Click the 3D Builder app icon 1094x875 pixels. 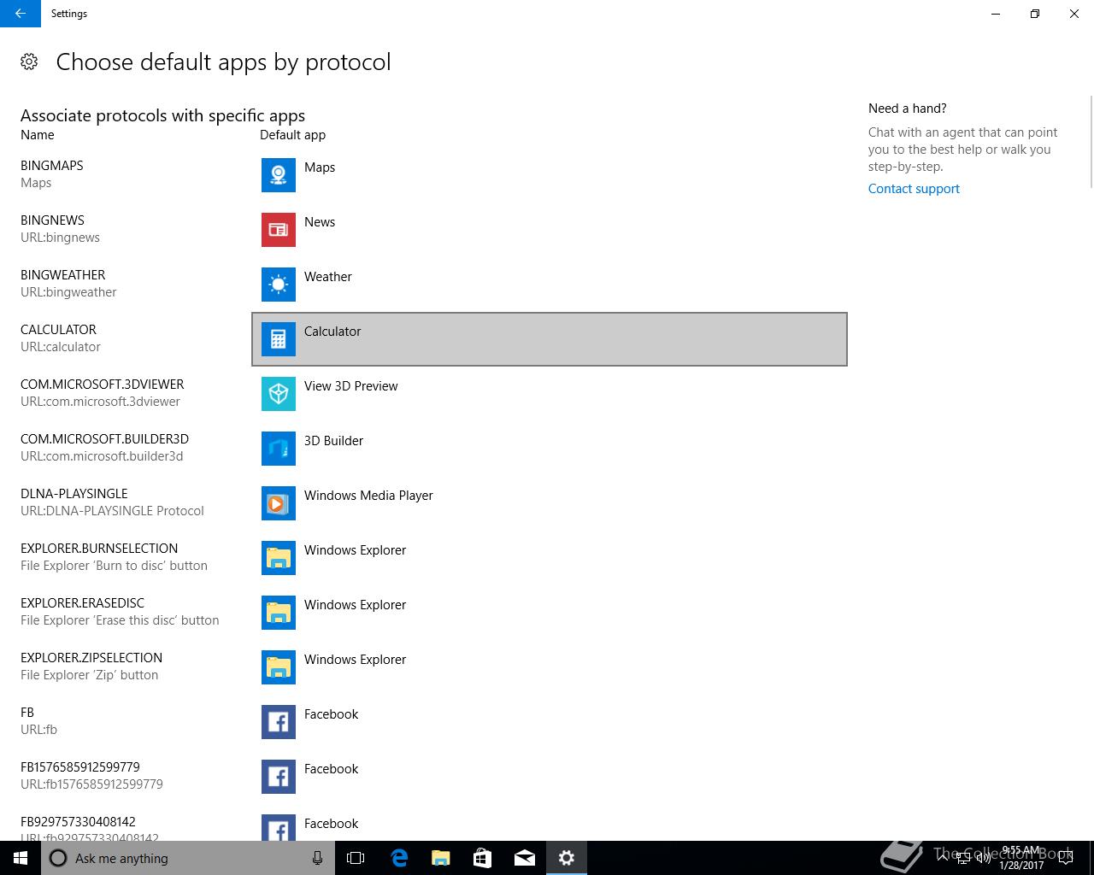tap(279, 449)
